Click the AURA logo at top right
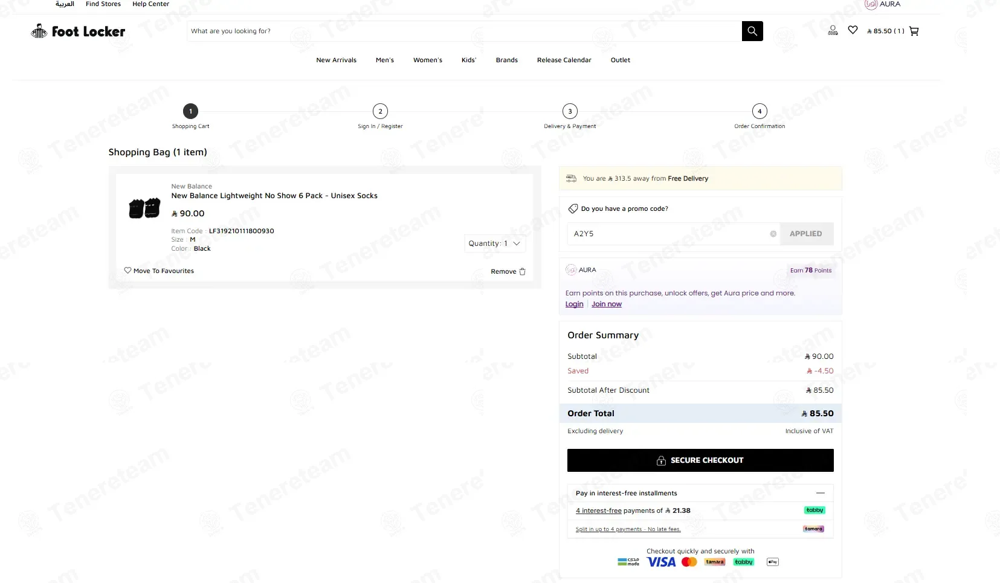 883,4
